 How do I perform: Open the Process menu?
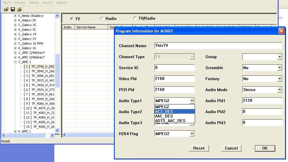[x=20, y=3]
